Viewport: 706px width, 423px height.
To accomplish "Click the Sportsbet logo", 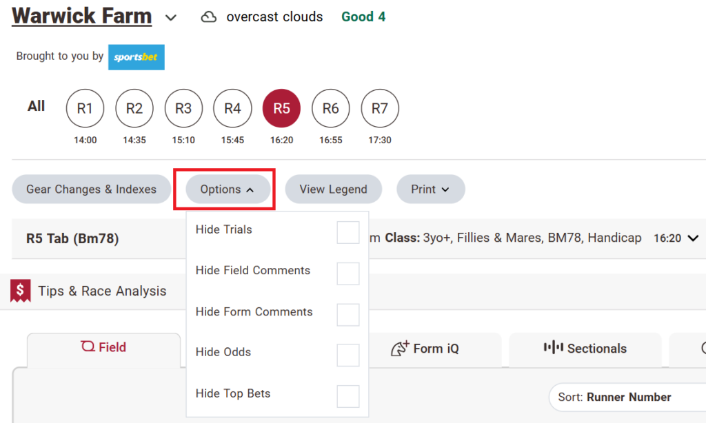I will (136, 57).
